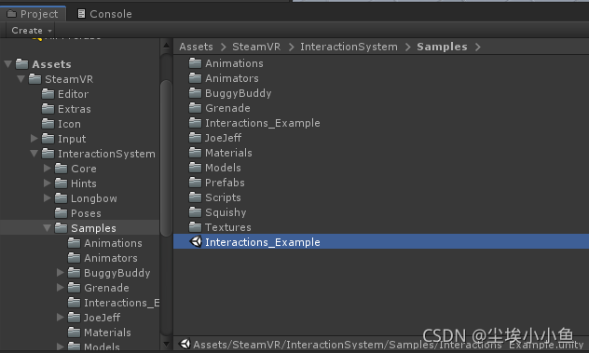Go to Assets in the breadcrumb

tap(196, 47)
